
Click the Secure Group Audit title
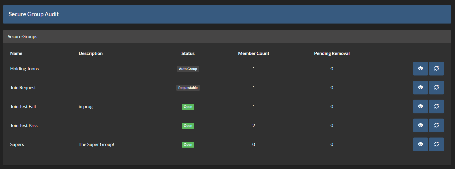click(x=34, y=14)
